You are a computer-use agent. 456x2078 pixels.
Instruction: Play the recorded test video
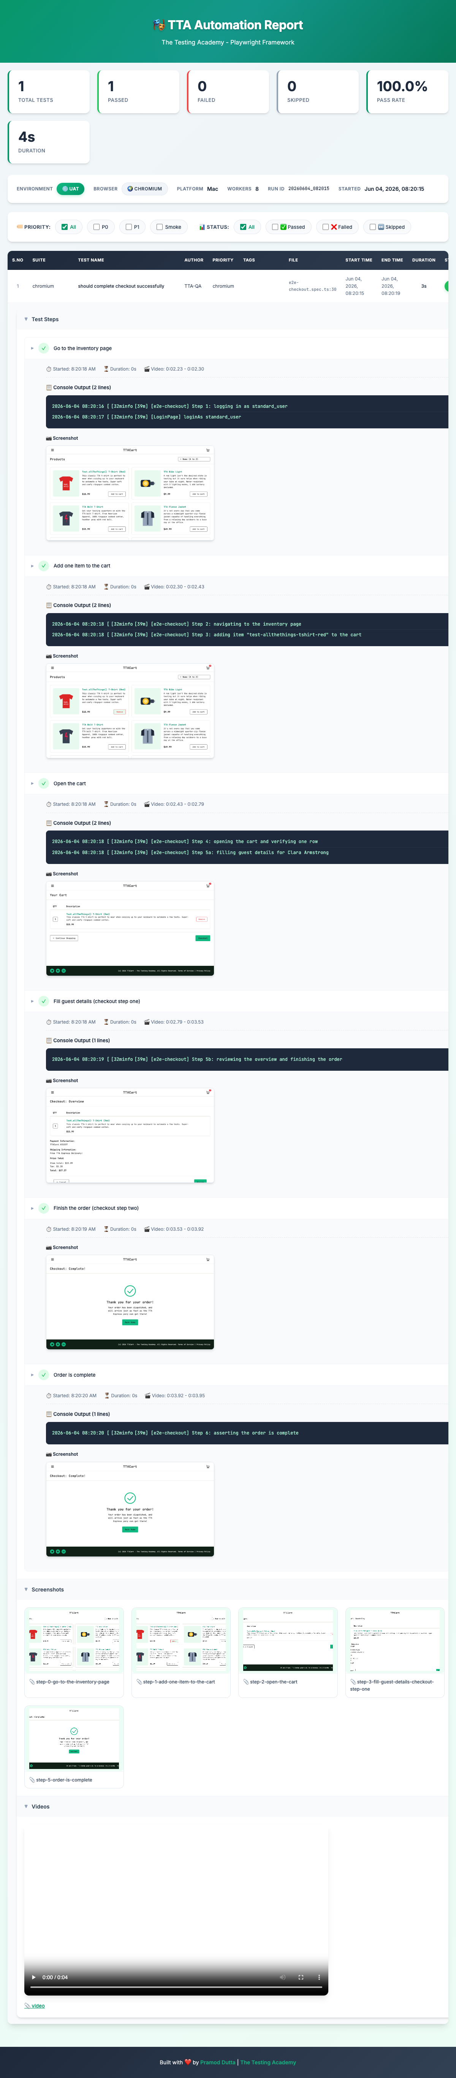(33, 1977)
